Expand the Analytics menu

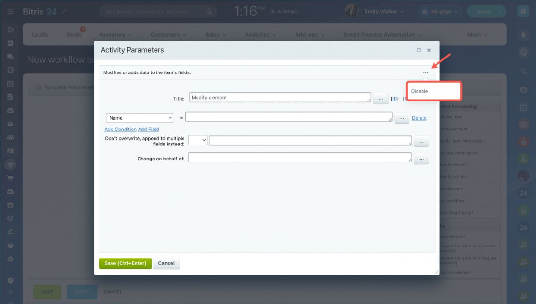pyautogui.click(x=260, y=35)
